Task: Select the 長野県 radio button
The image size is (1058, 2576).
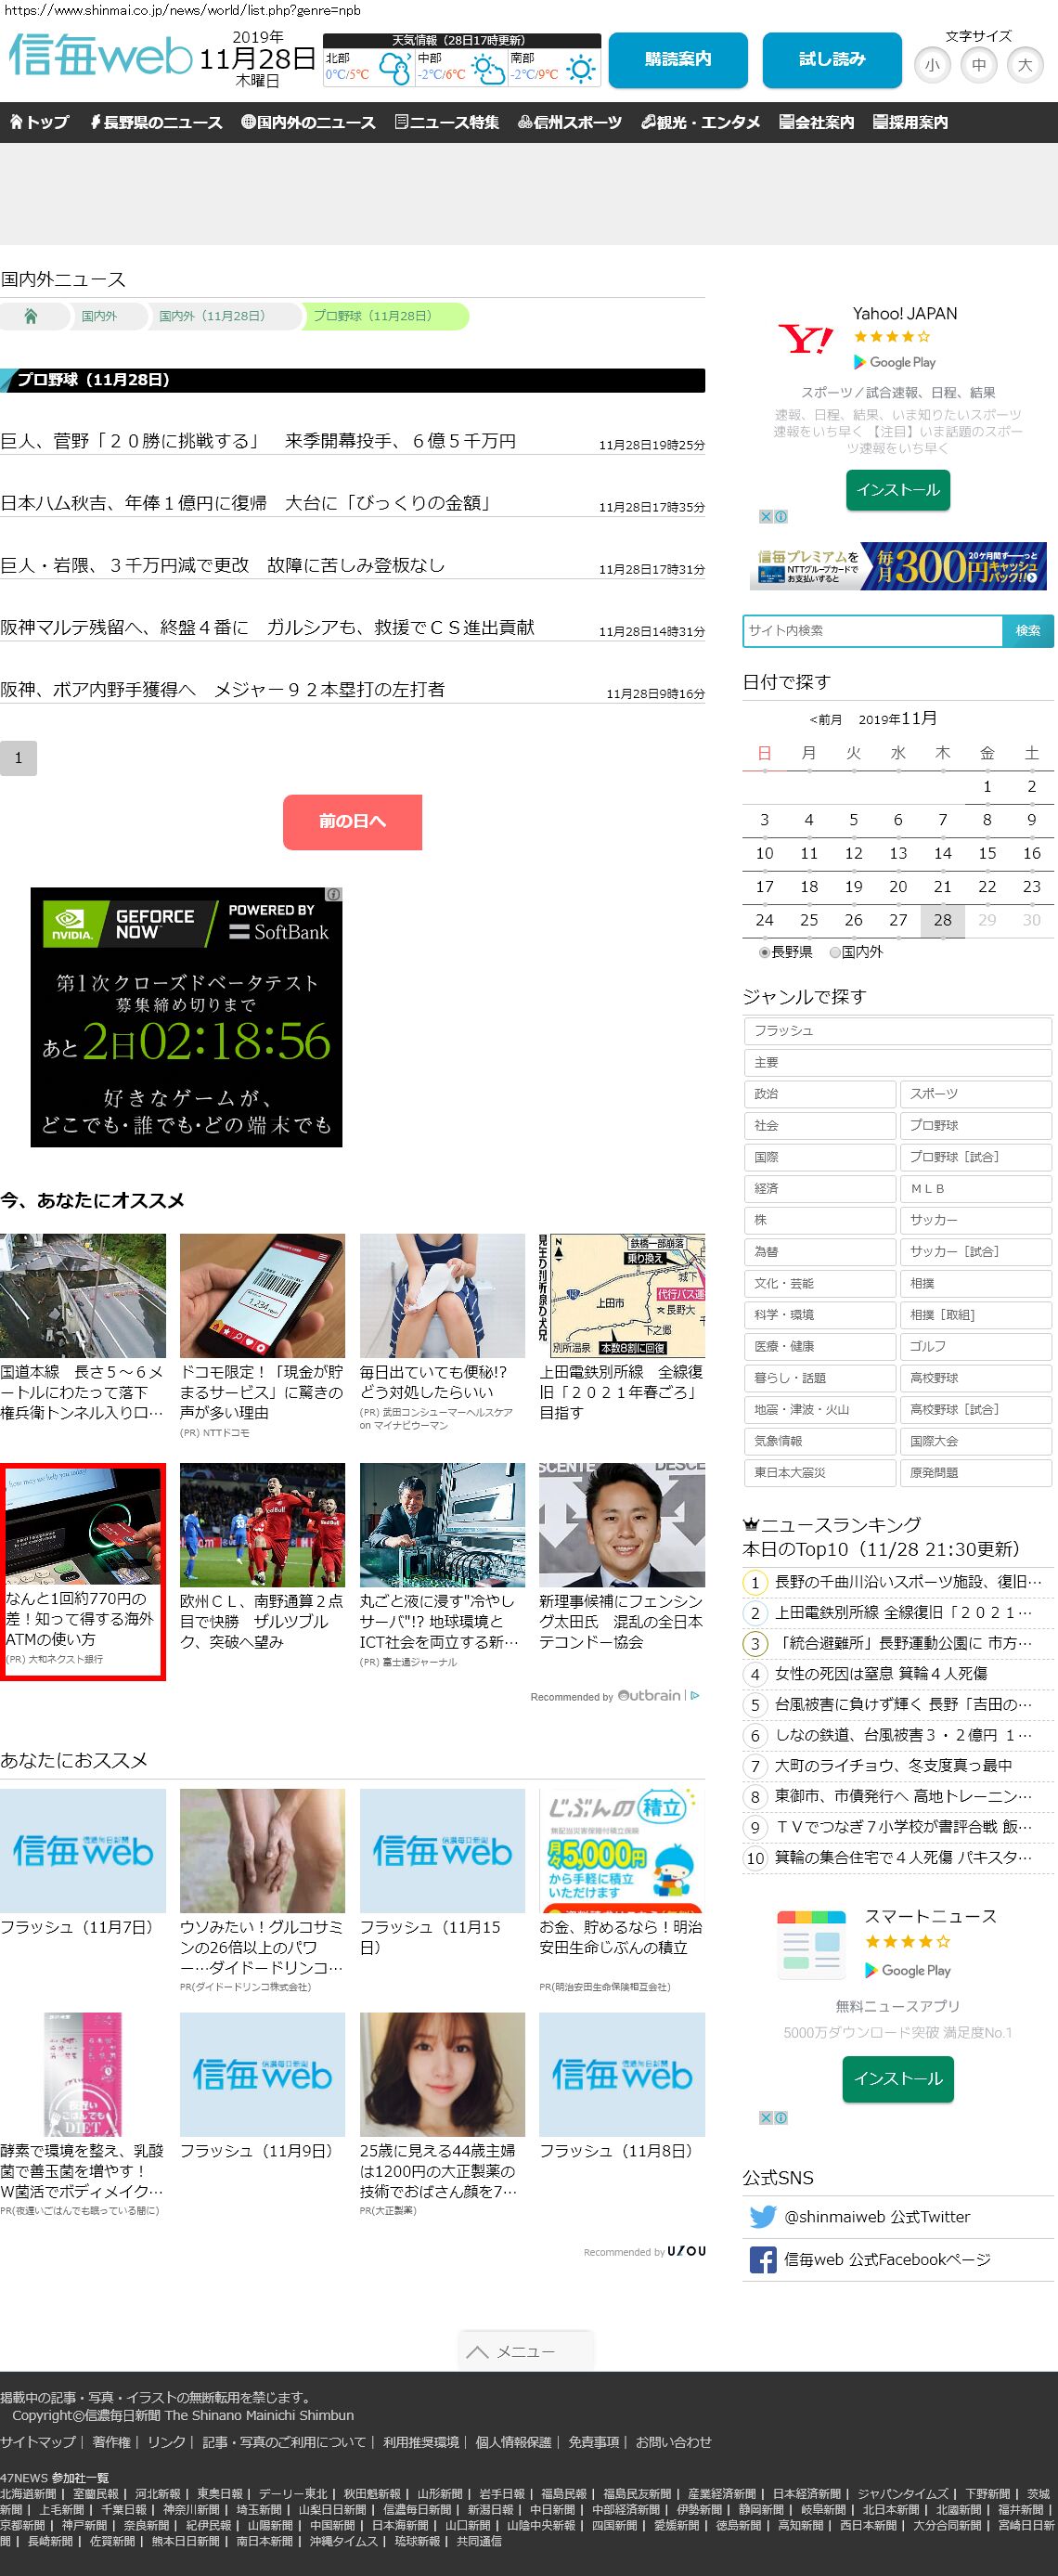Action: pyautogui.click(x=765, y=953)
